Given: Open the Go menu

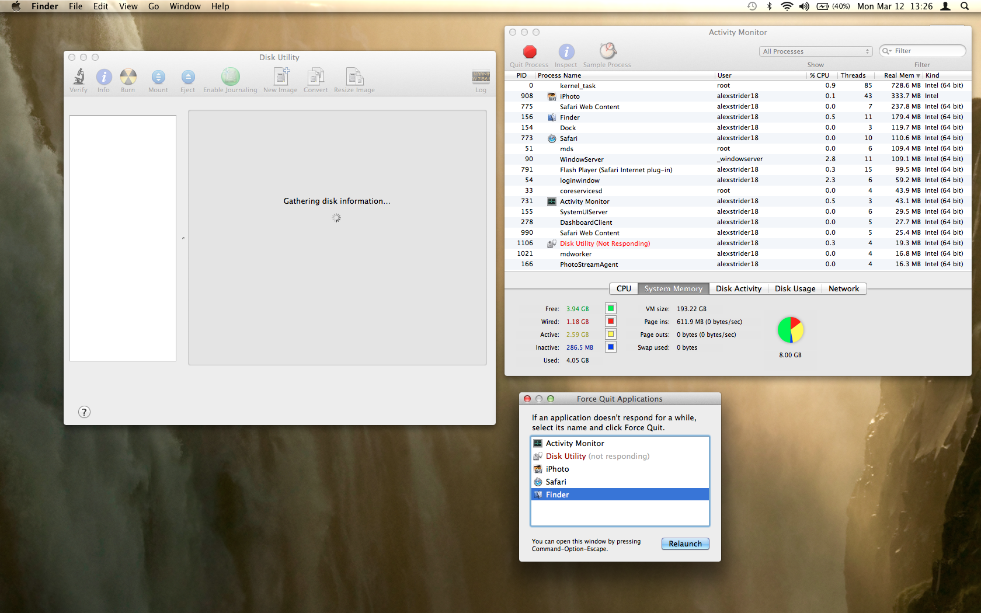Looking at the screenshot, I should (x=154, y=6).
